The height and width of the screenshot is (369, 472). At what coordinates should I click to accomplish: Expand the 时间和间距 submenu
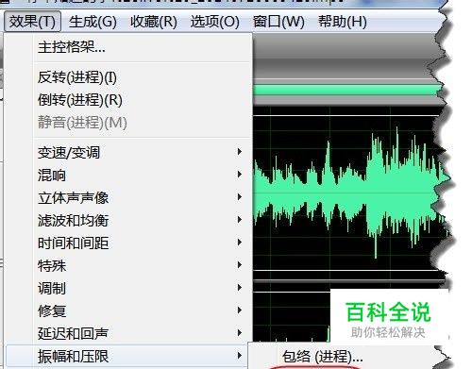pyautogui.click(x=128, y=243)
